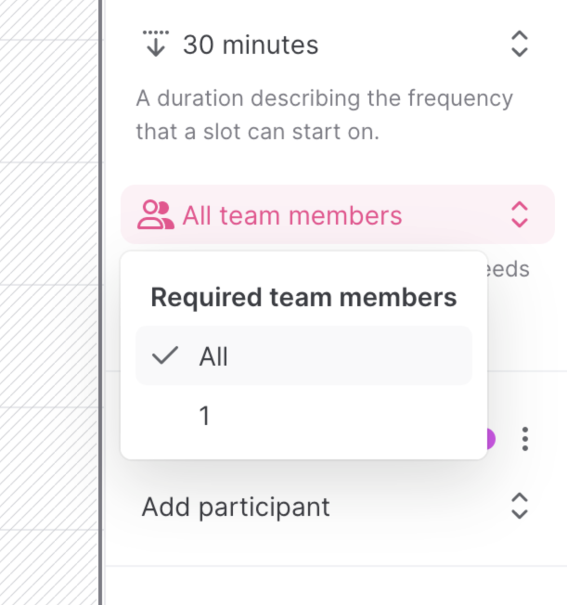Click the All team members label text
Screen dimensions: 567x605
coord(292,215)
